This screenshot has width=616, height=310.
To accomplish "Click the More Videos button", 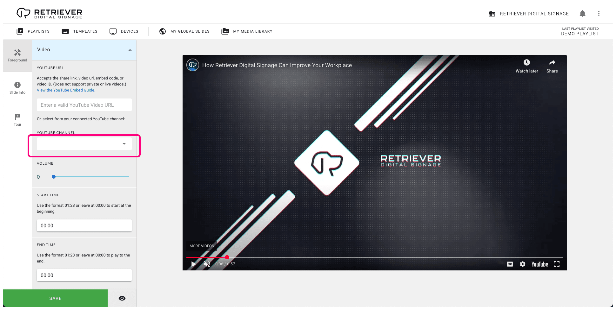I will tap(202, 246).
